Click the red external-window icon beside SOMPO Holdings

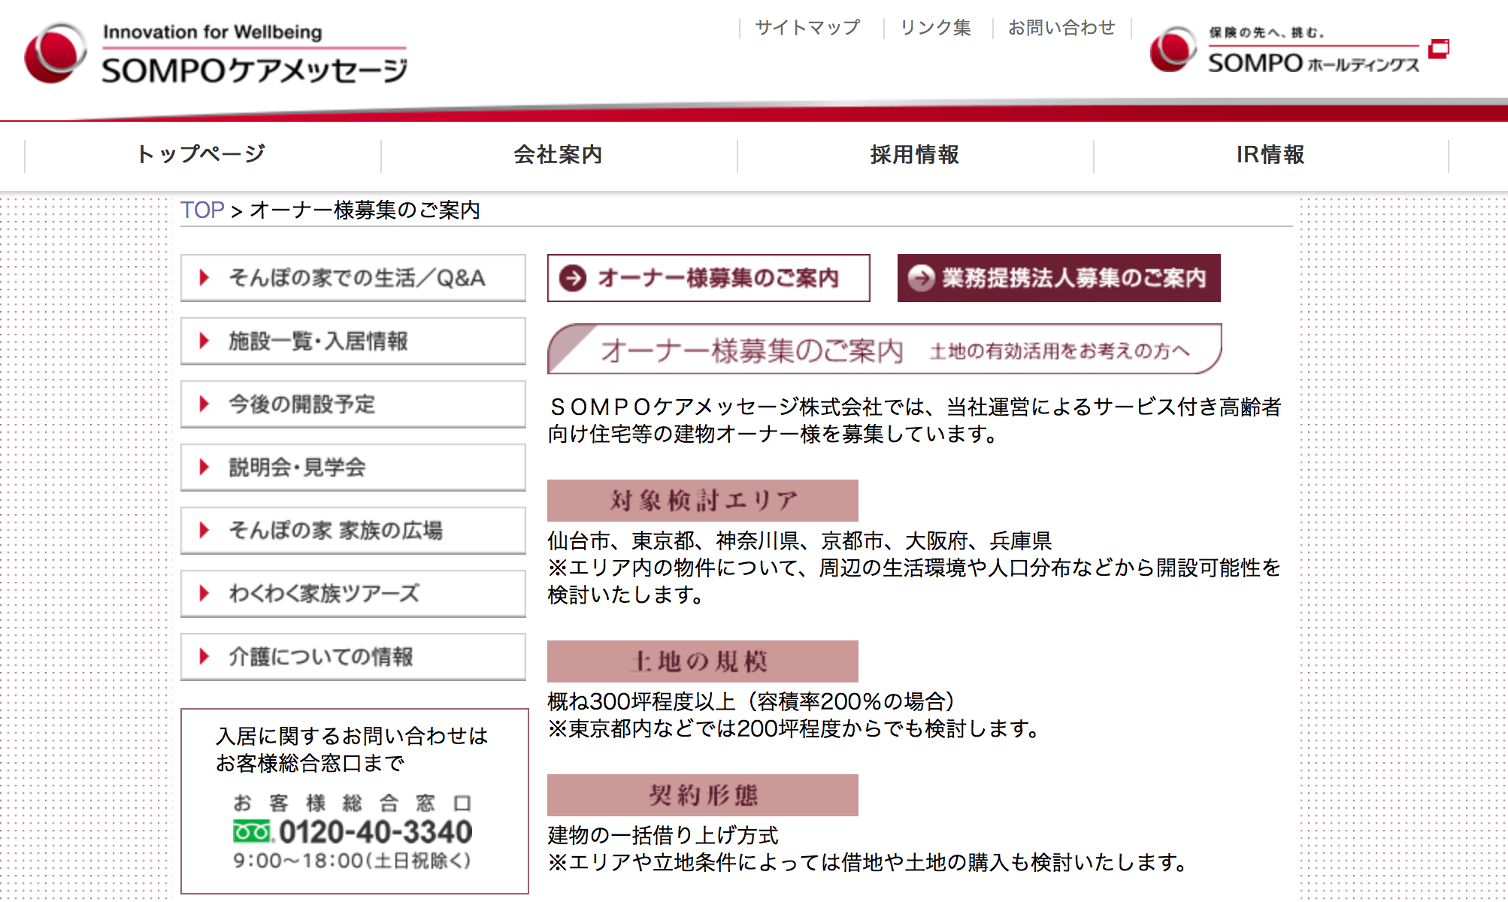pyautogui.click(x=1438, y=49)
